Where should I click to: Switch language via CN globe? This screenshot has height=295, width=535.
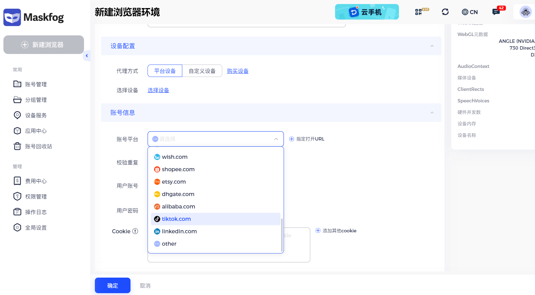point(470,12)
